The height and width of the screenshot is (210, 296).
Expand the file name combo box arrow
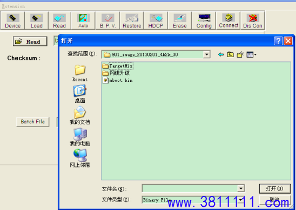click(x=241, y=188)
